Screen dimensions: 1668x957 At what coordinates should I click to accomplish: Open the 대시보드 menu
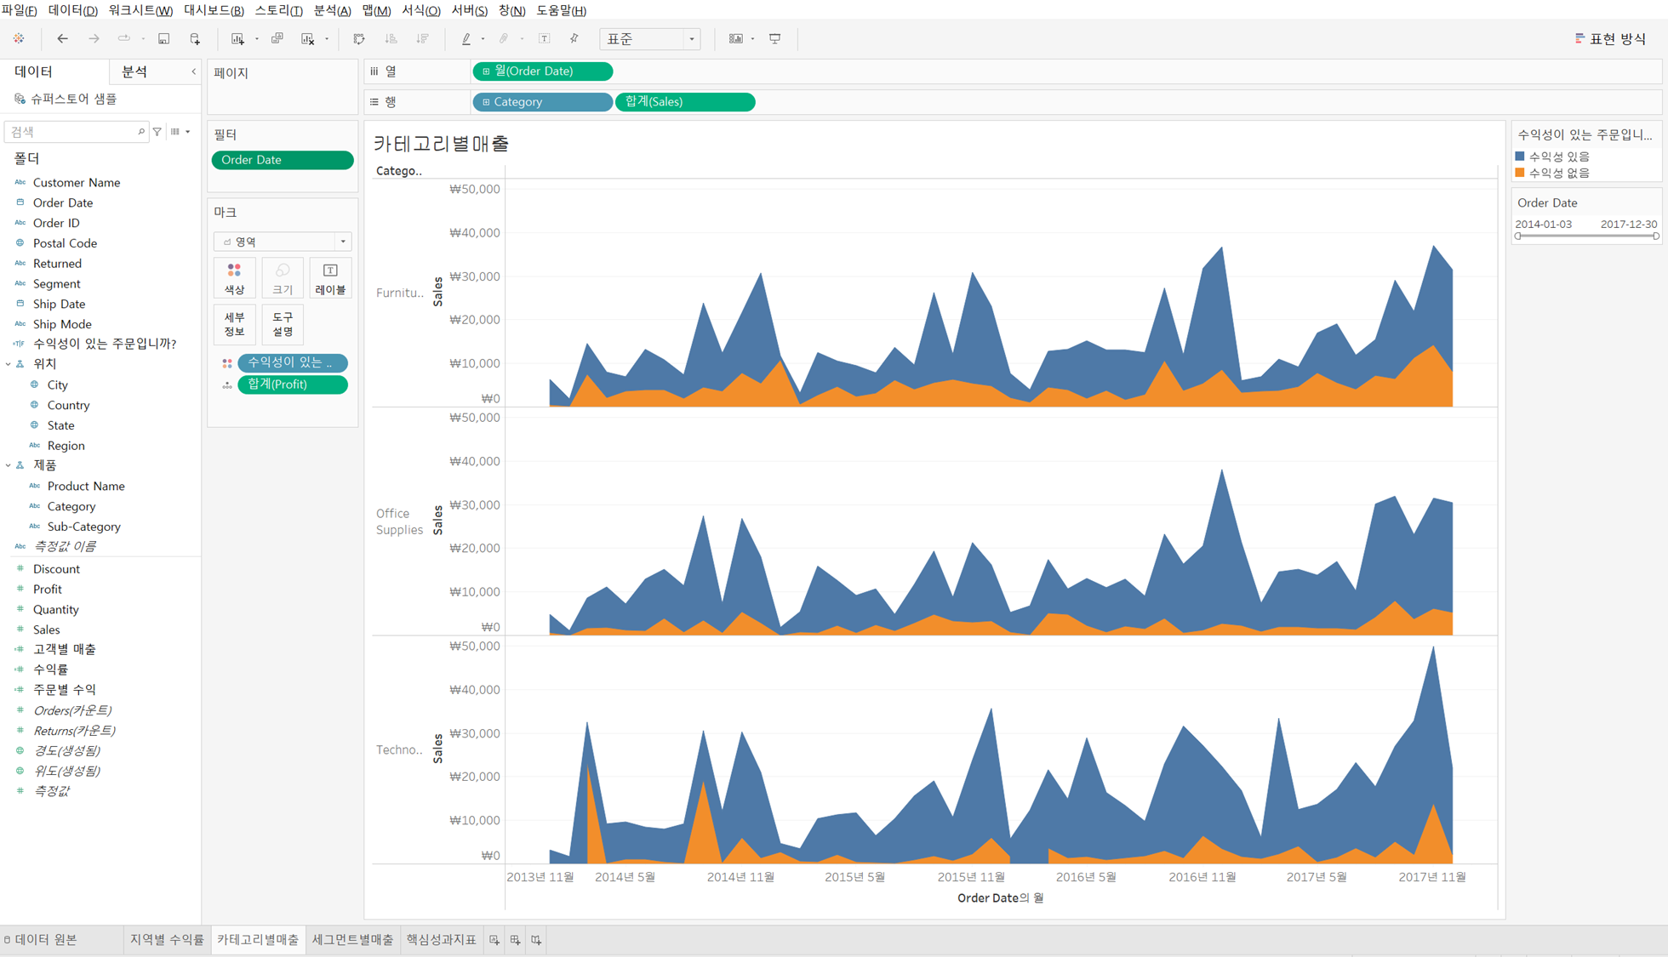(x=214, y=10)
